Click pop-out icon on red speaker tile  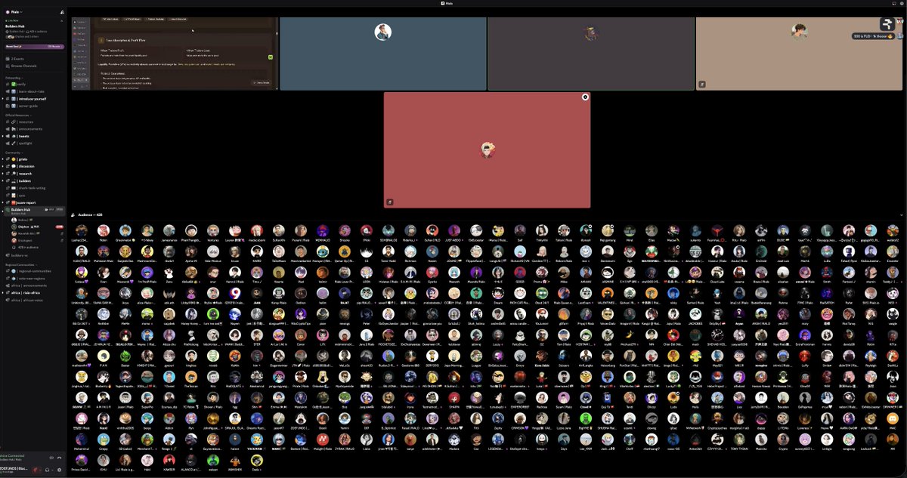coord(390,202)
